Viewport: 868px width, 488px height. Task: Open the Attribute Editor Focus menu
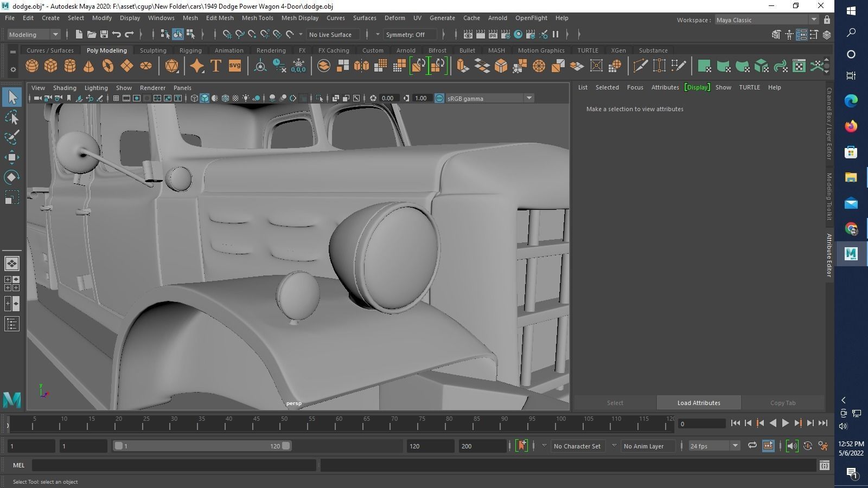(x=635, y=87)
